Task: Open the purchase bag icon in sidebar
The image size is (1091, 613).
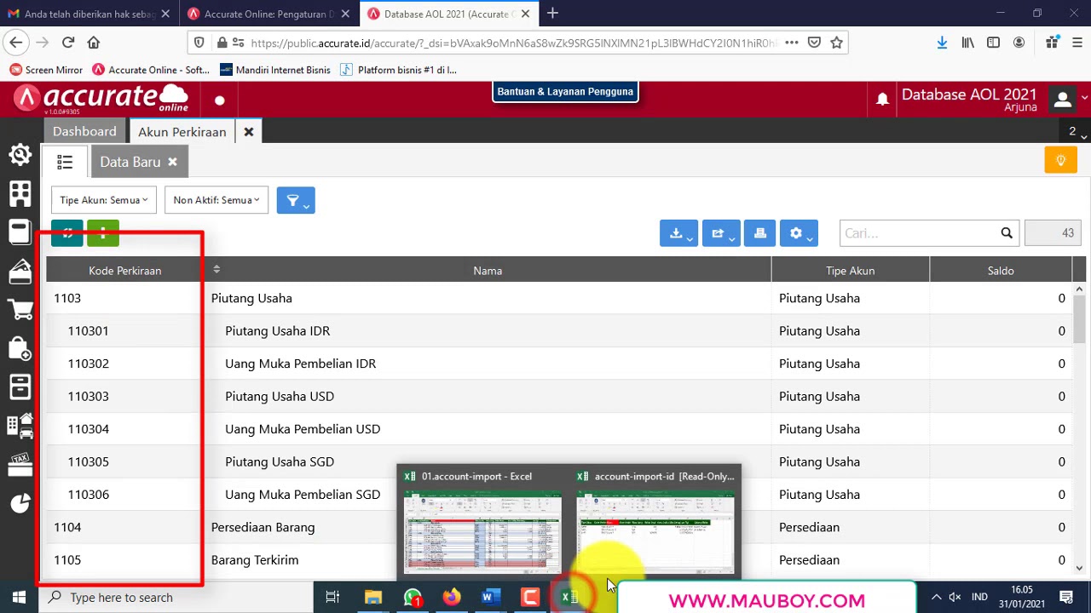Action: coord(20,348)
